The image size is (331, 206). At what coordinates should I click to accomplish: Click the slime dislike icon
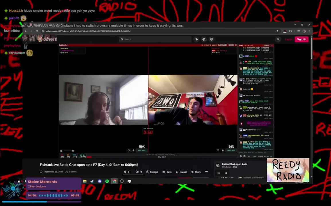point(137,172)
